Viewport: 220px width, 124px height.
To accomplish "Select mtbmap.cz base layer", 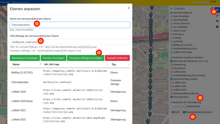I will coord(171,34).
